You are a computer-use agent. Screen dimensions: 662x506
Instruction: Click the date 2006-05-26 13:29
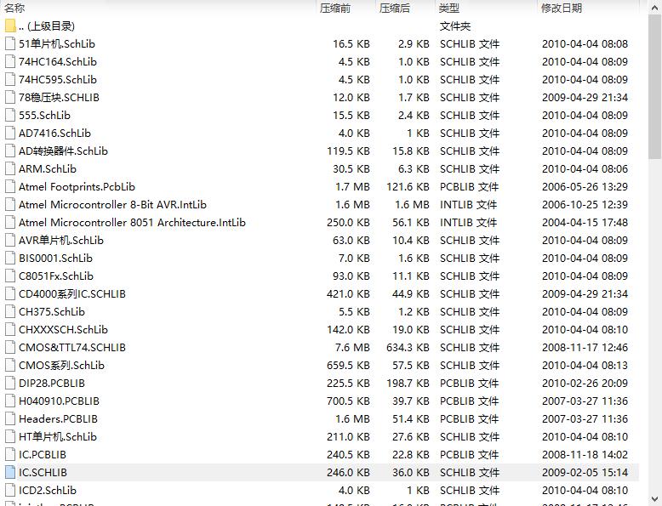585,187
